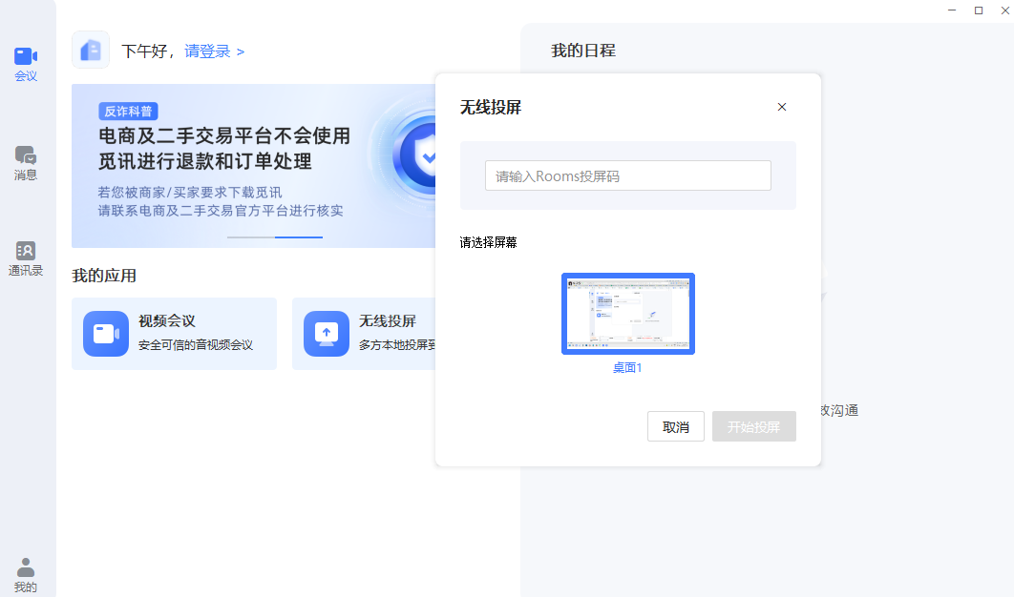This screenshot has width=1014, height=597.
Task: Open 消息 messages icon in sidebar
Action: coord(26,157)
